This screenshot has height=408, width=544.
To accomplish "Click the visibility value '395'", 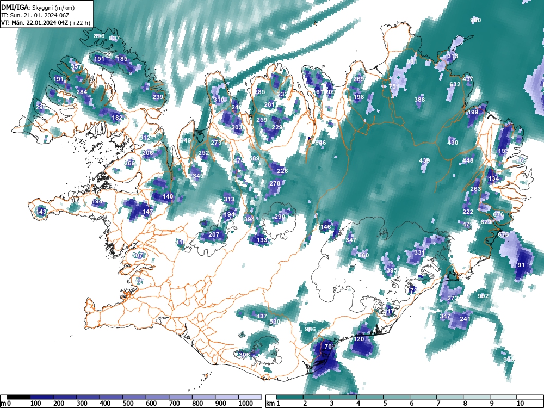I will pyautogui.click(x=391, y=270).
